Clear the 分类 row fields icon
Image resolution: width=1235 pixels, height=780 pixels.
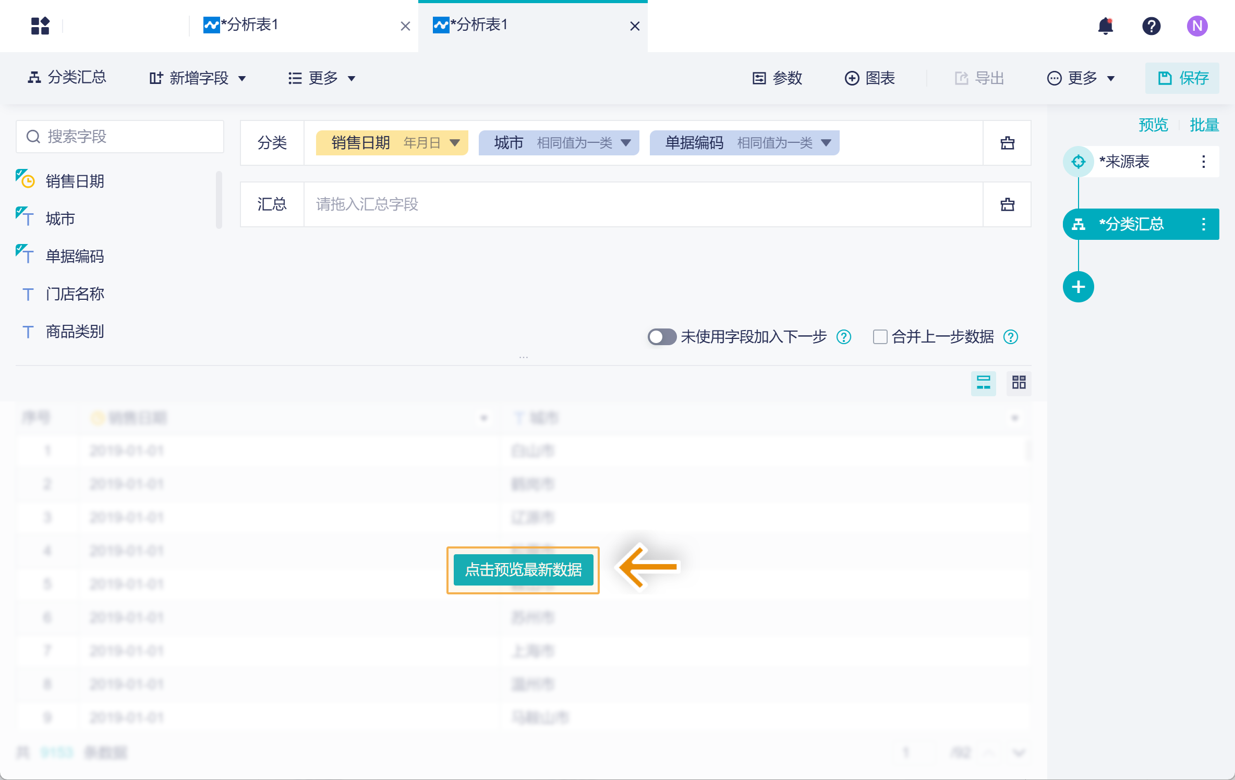pos(1008,143)
